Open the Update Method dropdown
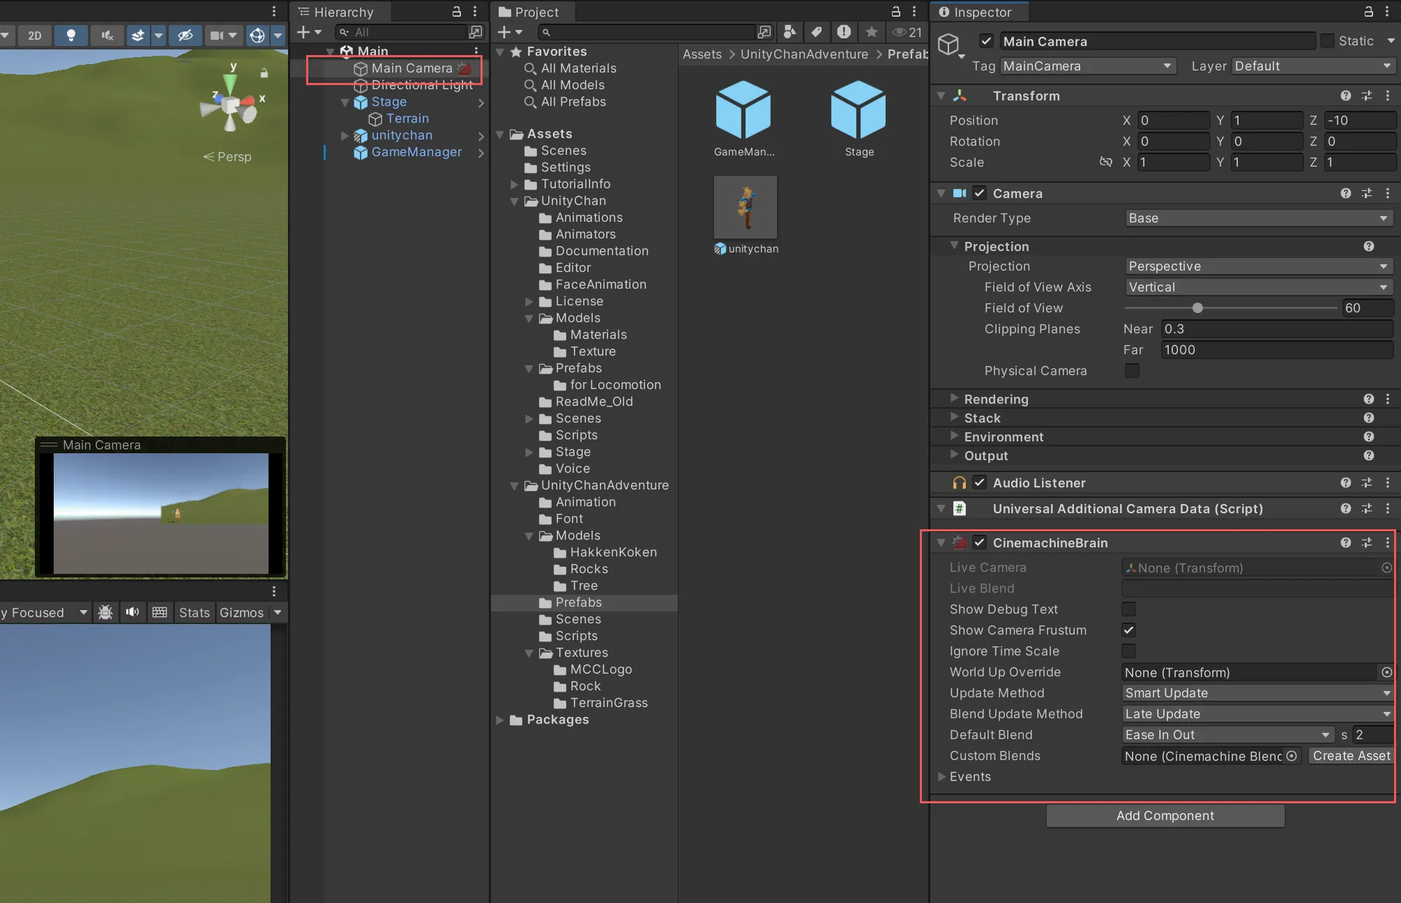This screenshot has height=903, width=1401. (x=1257, y=692)
